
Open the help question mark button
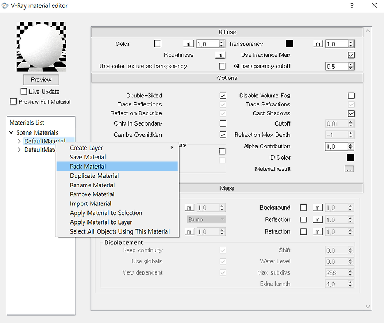[352, 6]
